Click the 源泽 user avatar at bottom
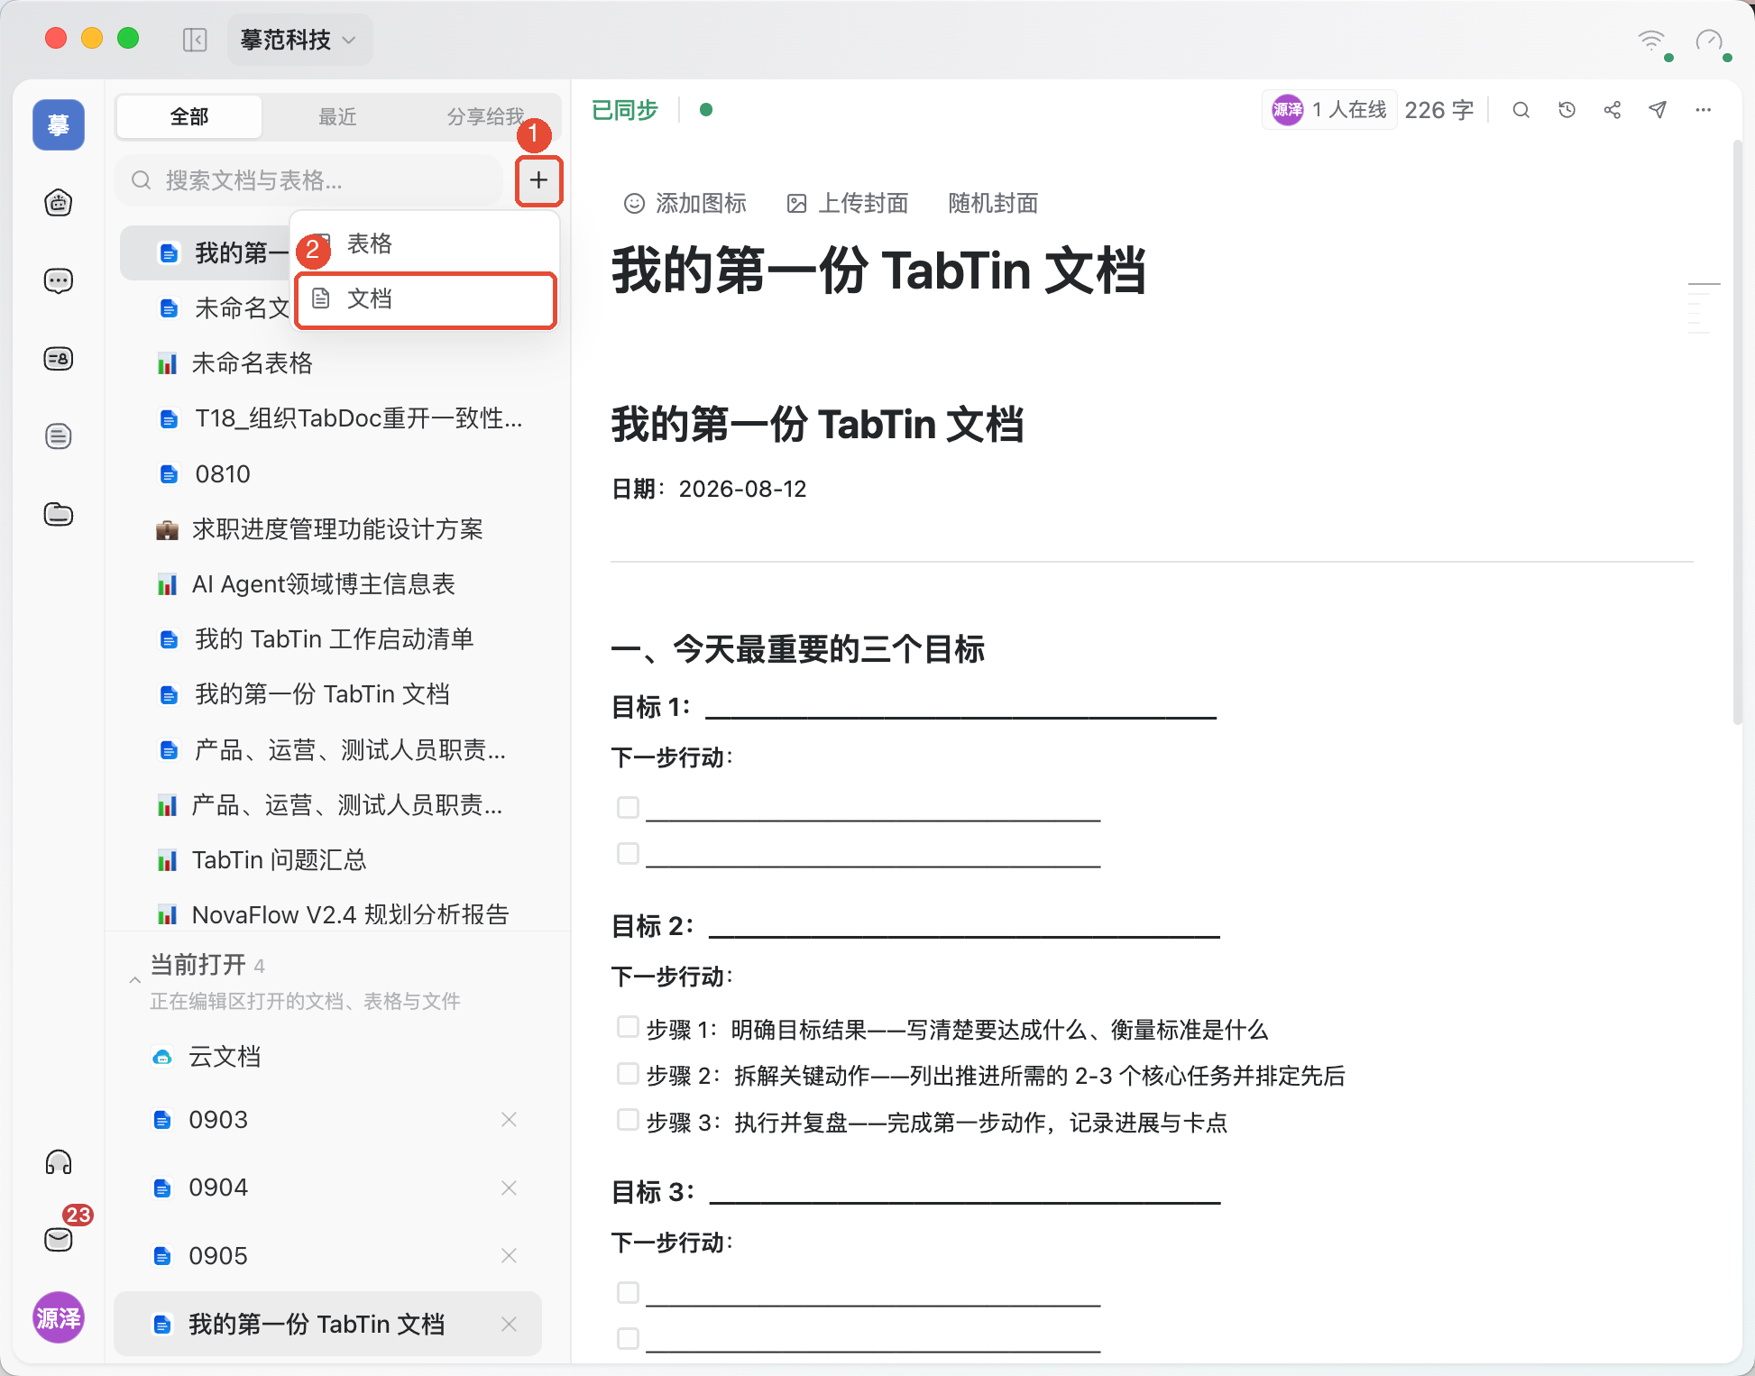Viewport: 1755px width, 1376px height. point(59,1317)
